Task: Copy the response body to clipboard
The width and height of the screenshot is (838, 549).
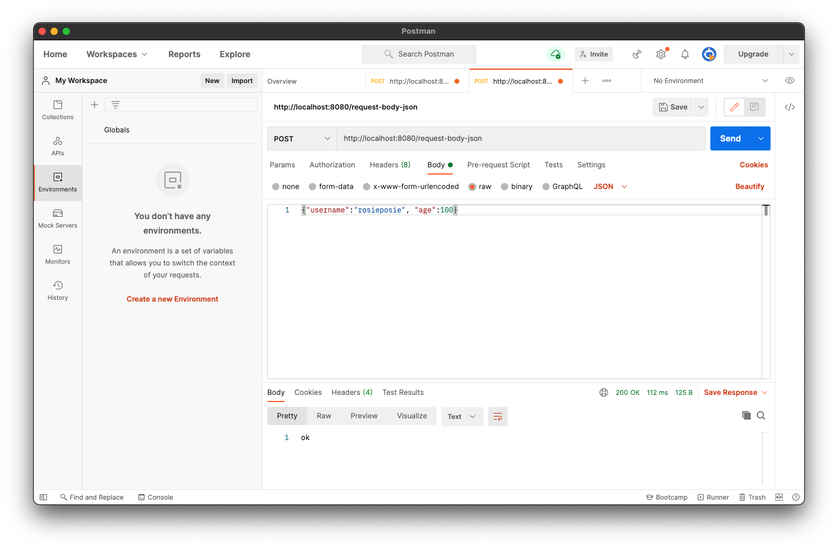Action: click(746, 415)
